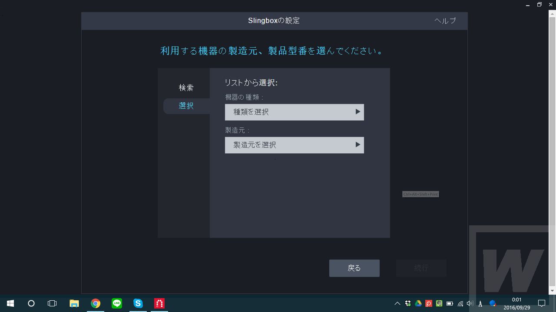Switch to Google Chrome on taskbar
The image size is (556, 312).
coord(96,303)
